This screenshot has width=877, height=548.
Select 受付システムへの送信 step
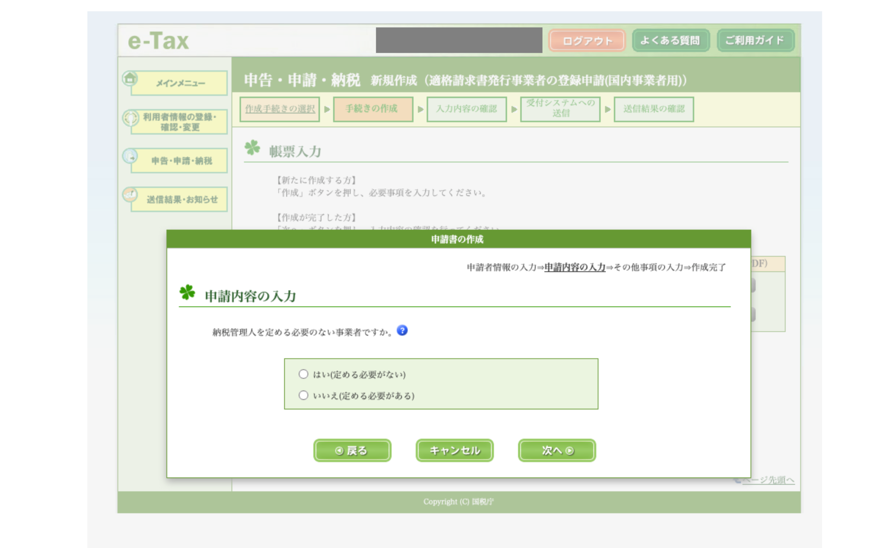(560, 109)
